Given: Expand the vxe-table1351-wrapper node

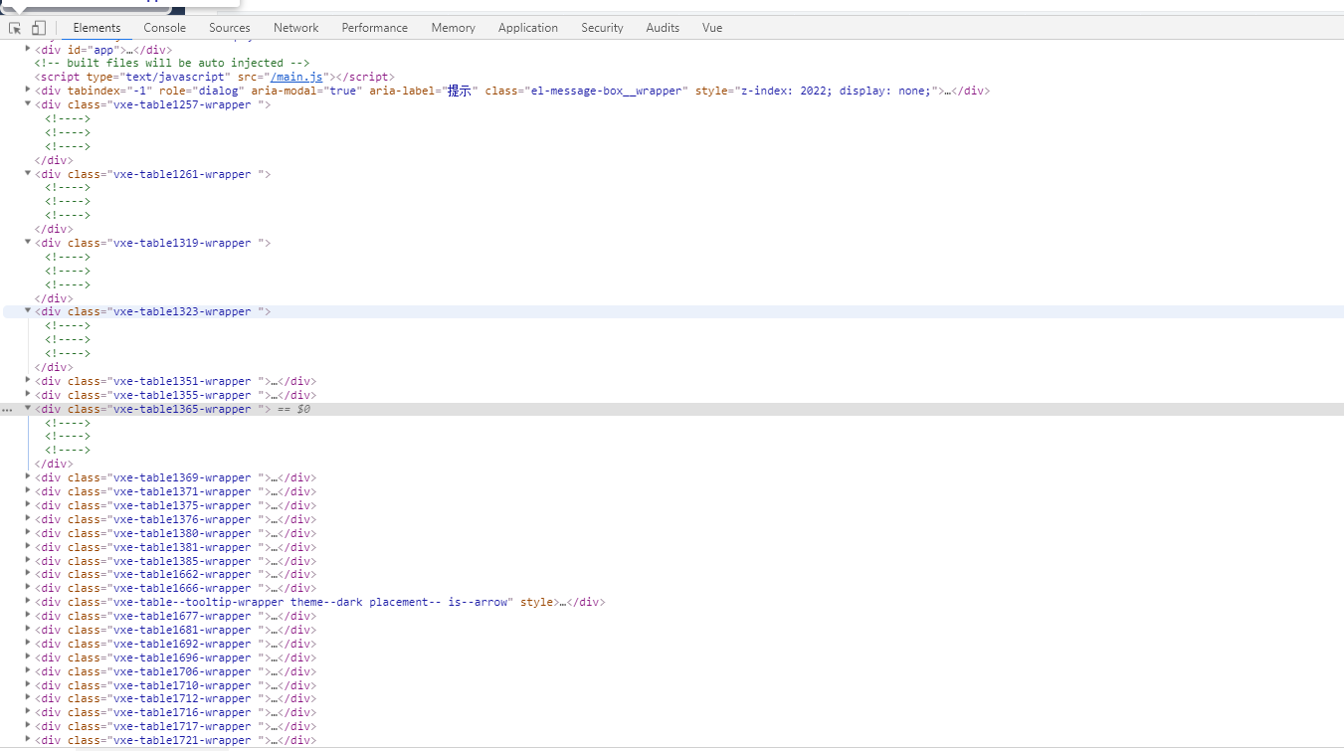Looking at the screenshot, I should (x=28, y=380).
